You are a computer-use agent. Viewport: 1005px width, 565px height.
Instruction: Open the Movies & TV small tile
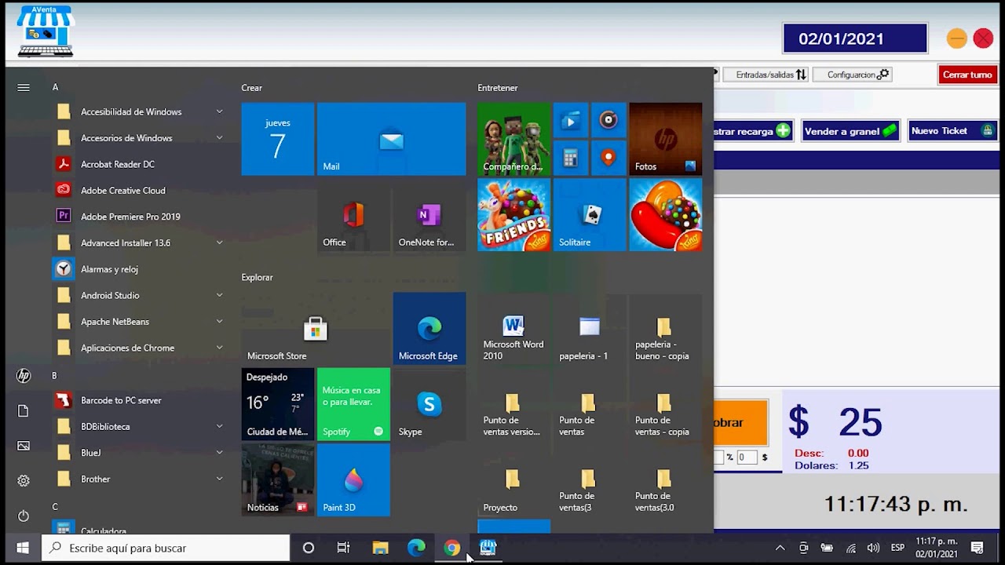point(571,120)
